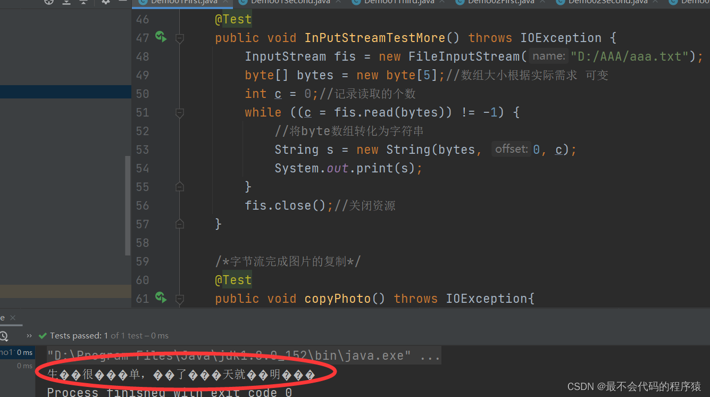This screenshot has width=710, height=397.
Task: Open the Demo02First.java editor tab
Action: point(501,2)
